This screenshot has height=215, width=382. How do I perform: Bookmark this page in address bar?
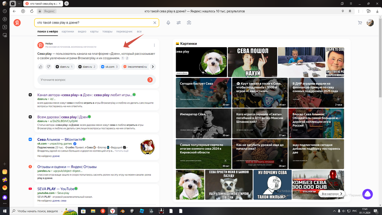pyautogui.click(x=350, y=11)
